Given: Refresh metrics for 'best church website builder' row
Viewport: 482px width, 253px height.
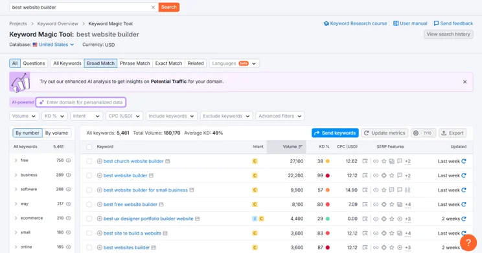Looking at the screenshot, I should point(464,161).
